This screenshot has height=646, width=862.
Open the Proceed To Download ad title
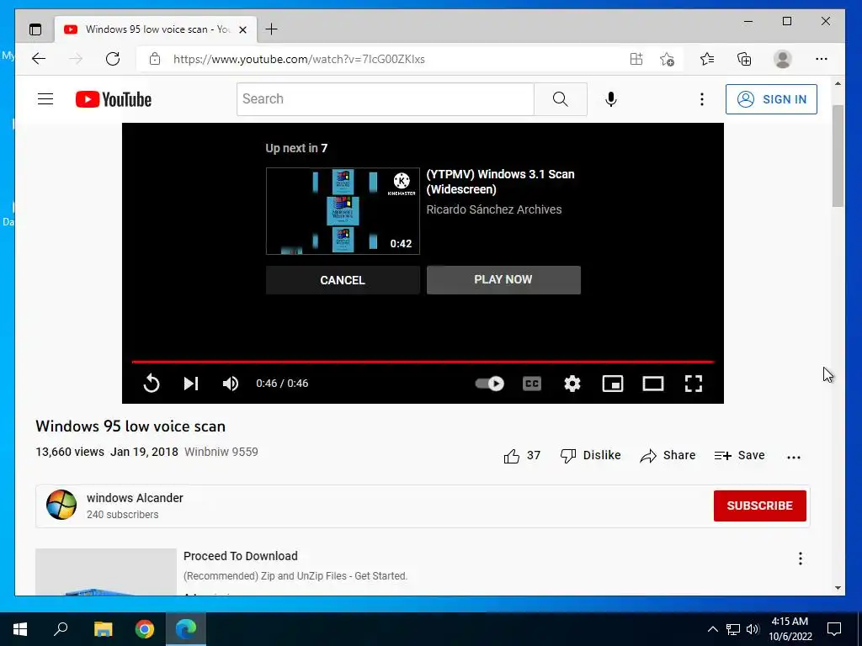(240, 556)
